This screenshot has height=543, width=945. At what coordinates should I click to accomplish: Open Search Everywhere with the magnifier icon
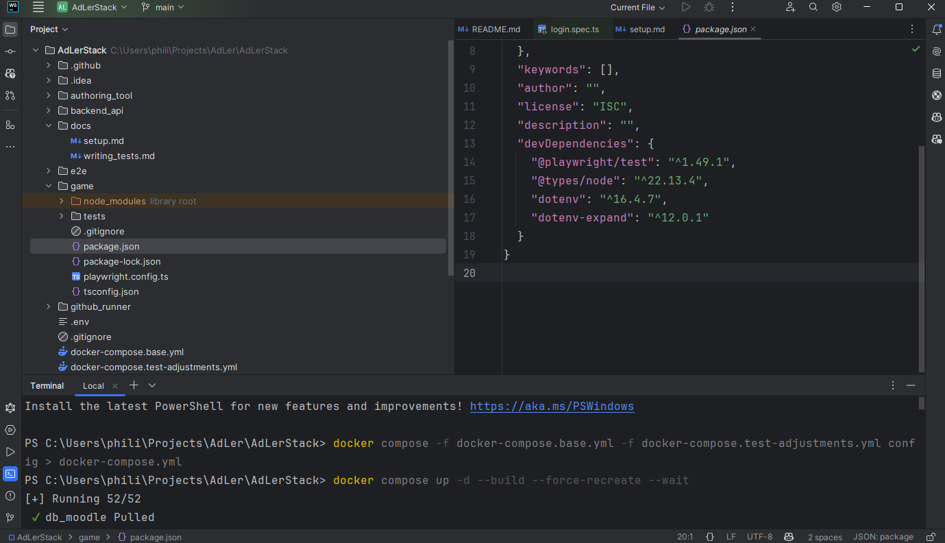813,7
